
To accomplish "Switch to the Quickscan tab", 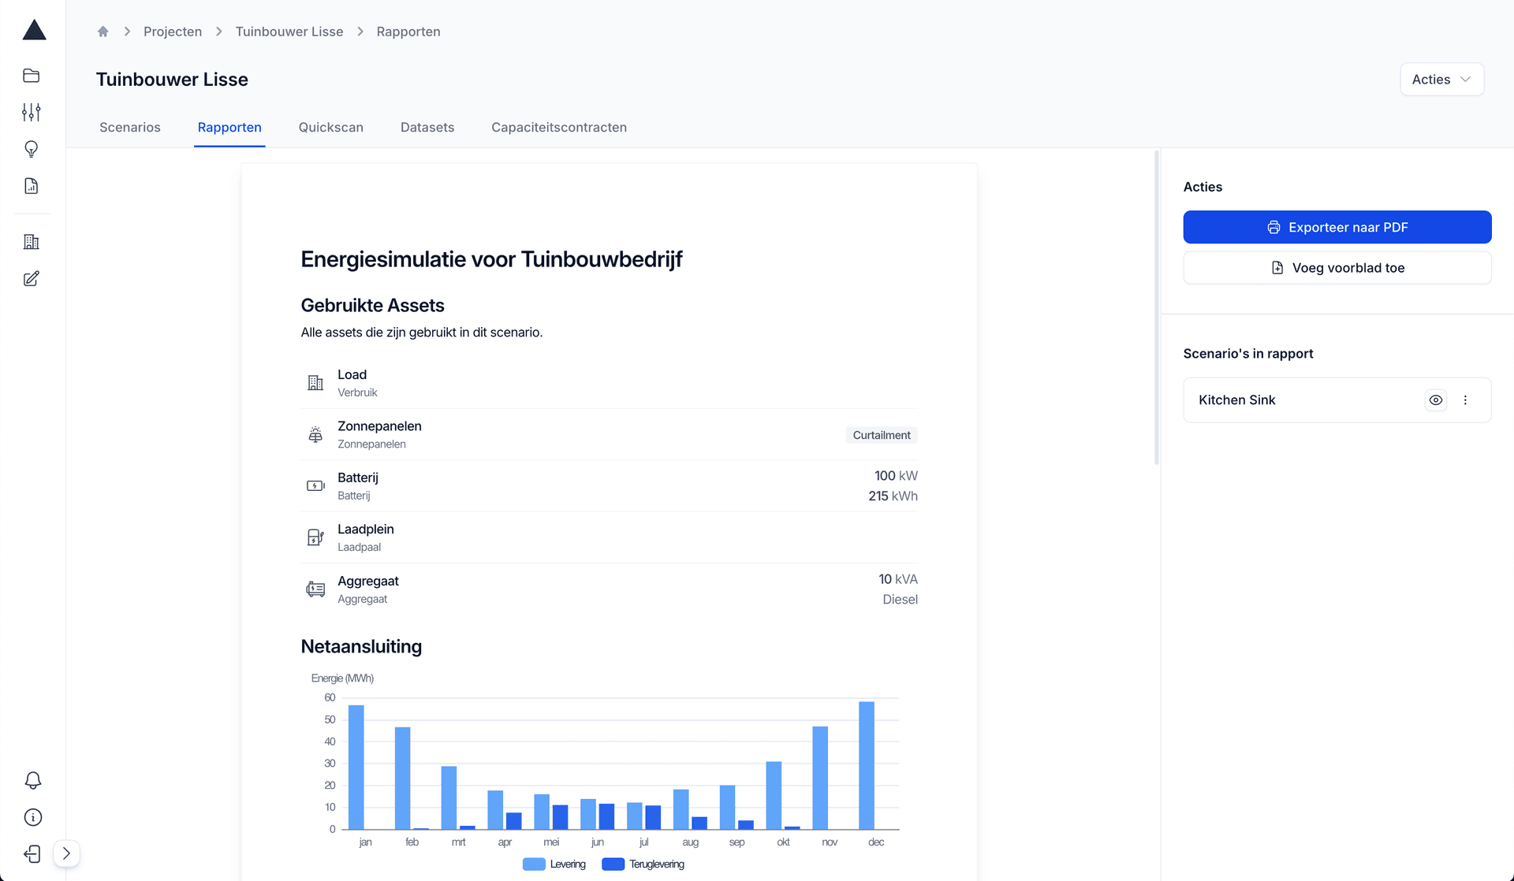I will (330, 128).
